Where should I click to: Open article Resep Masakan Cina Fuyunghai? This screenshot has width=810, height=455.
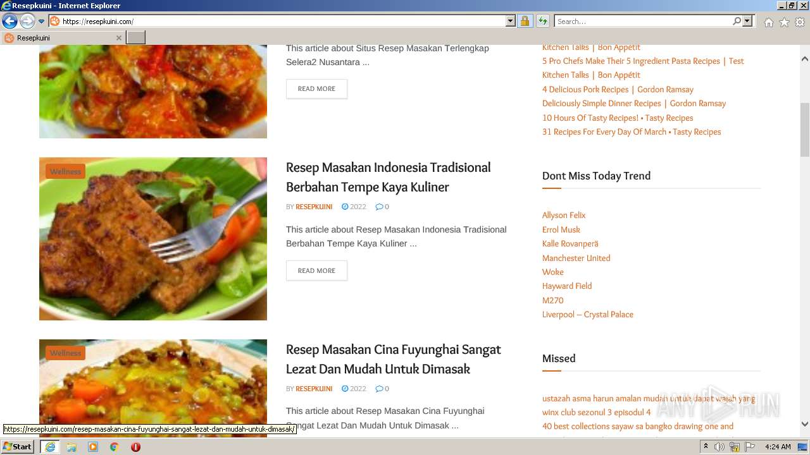coord(393,359)
